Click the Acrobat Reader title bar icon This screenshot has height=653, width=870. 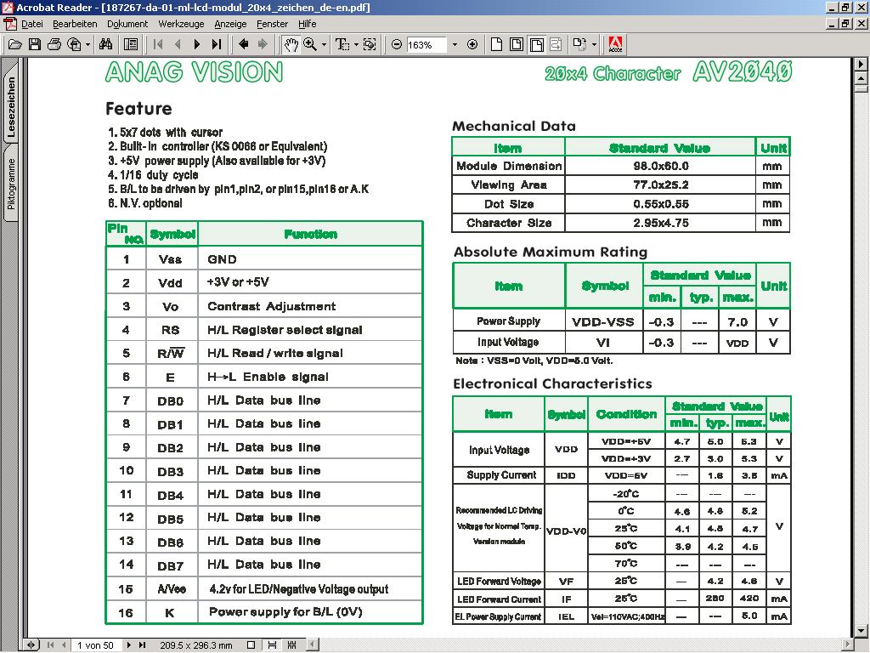[7, 7]
